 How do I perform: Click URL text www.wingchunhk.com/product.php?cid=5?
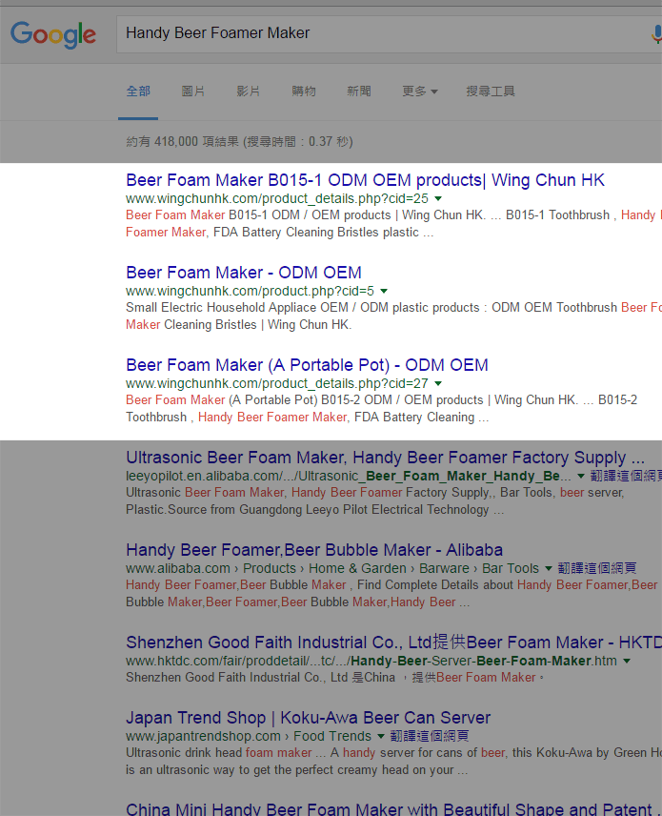250,292
